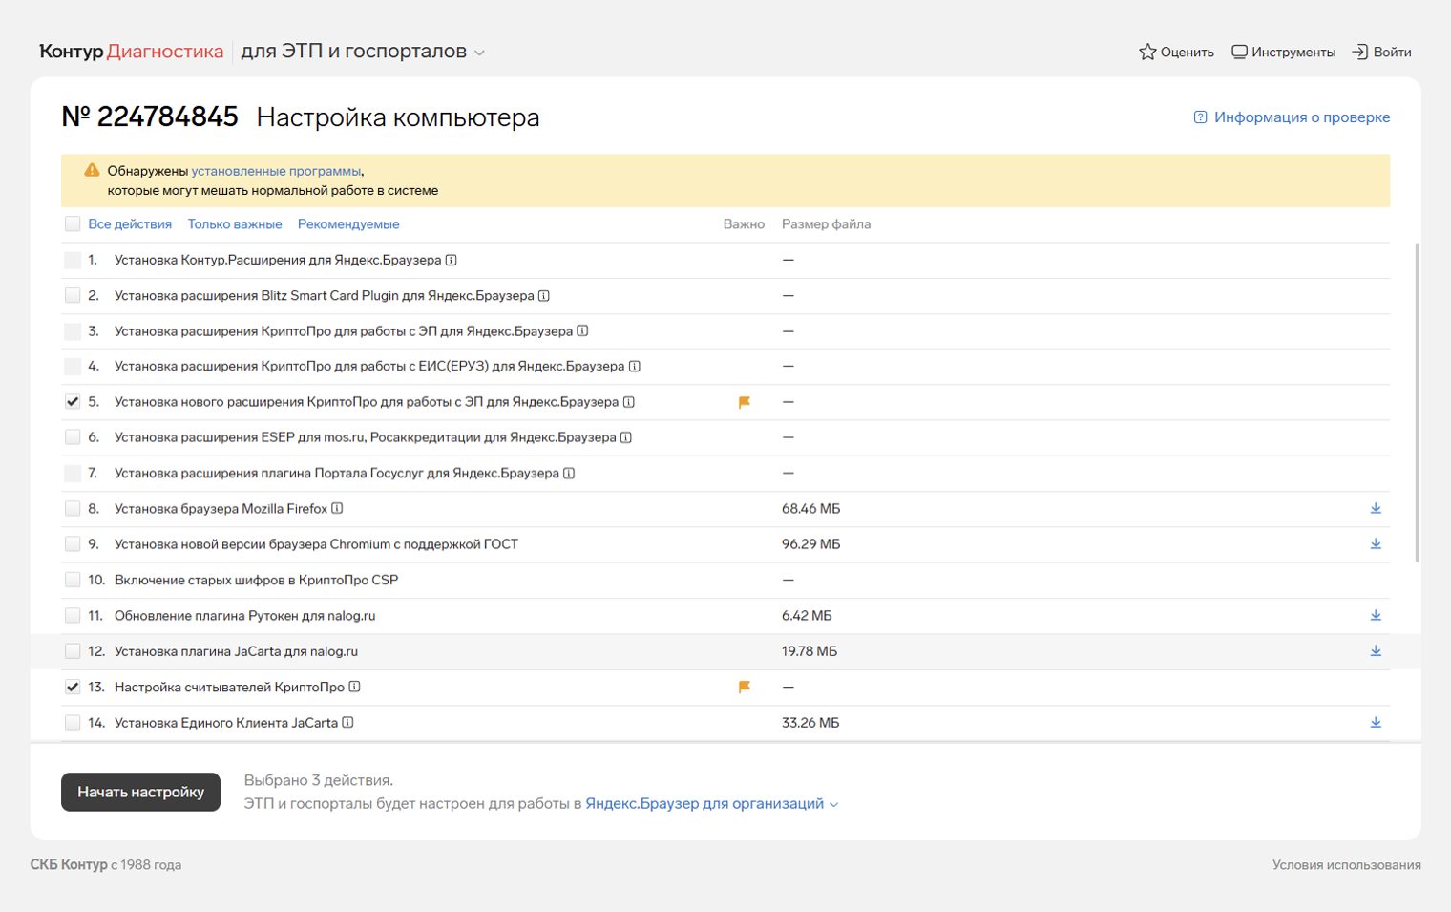Open the установленные программы link

click(x=276, y=171)
